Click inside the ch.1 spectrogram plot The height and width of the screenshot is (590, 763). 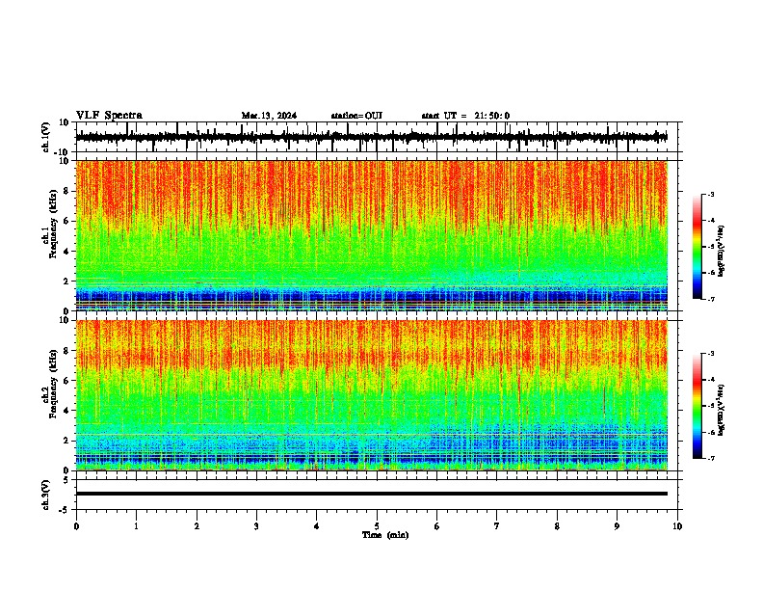click(x=371, y=235)
